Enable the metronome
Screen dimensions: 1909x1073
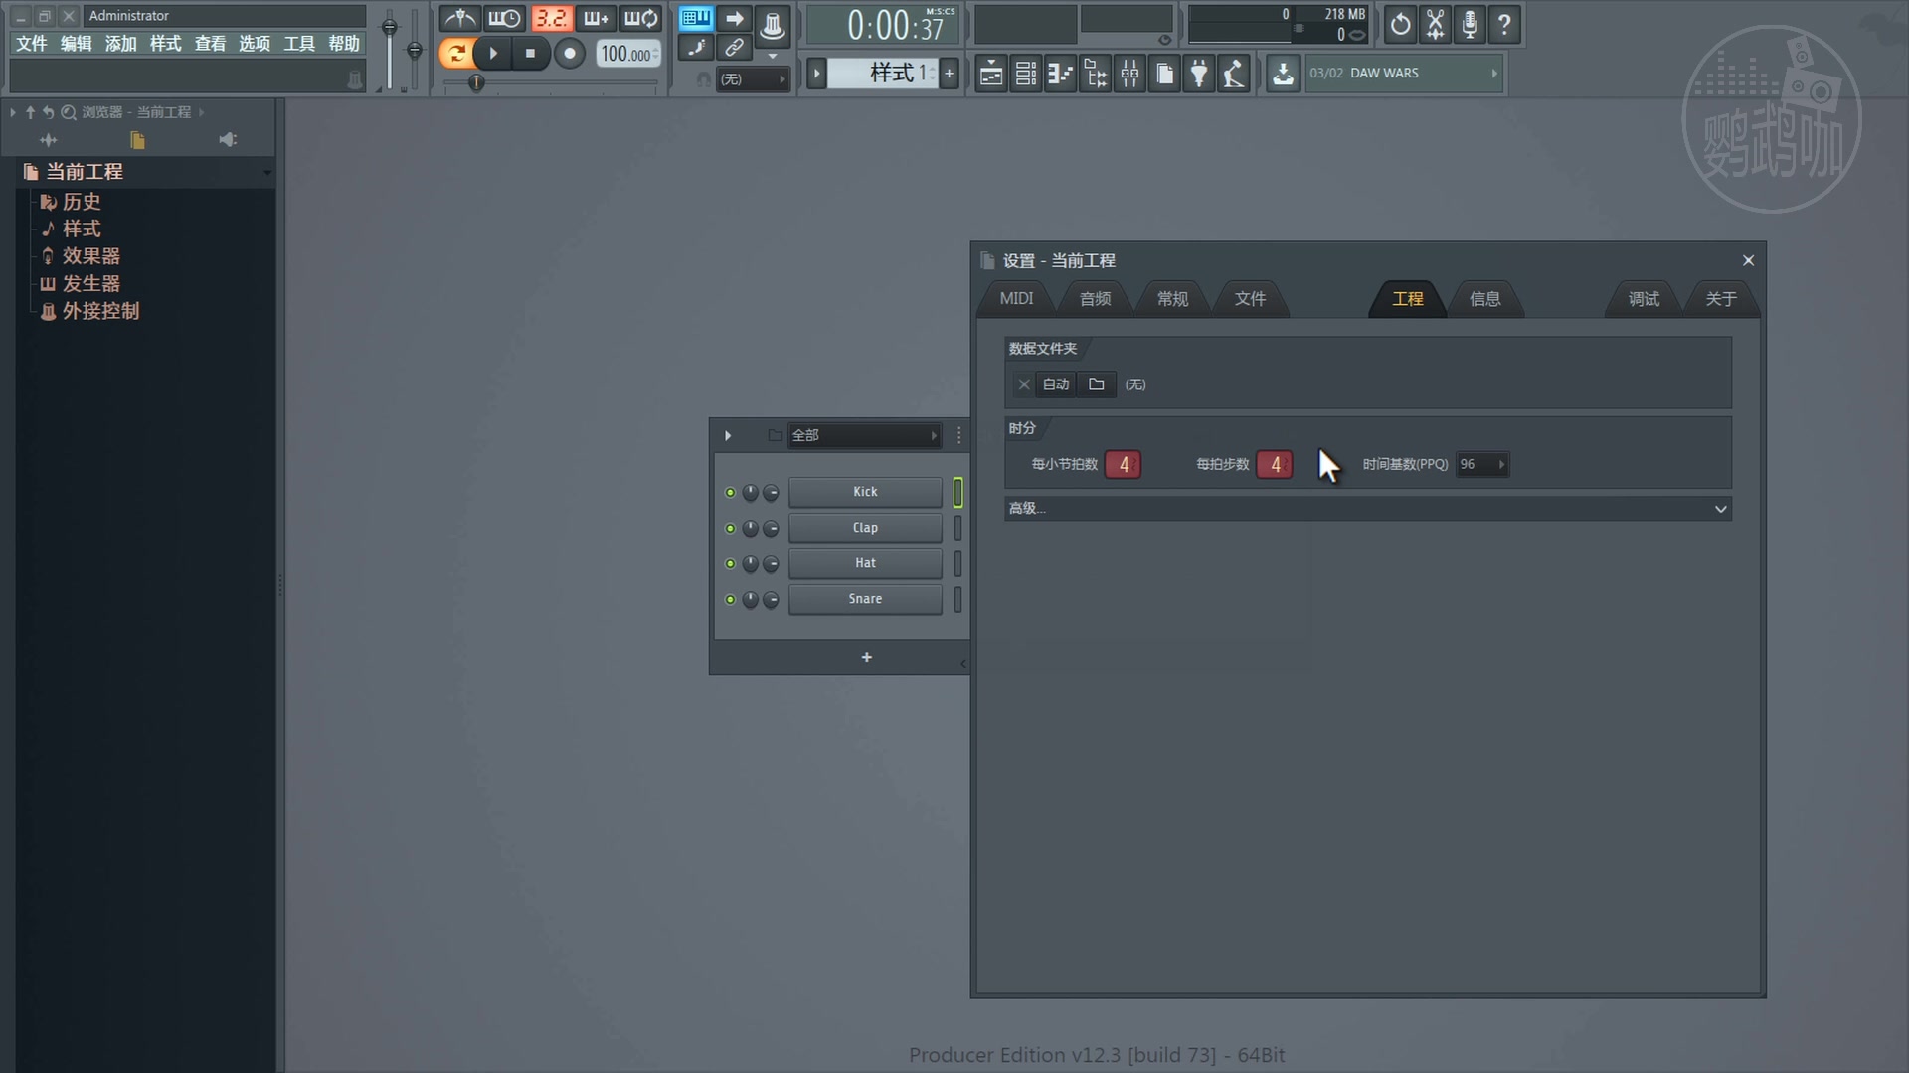tap(460, 18)
